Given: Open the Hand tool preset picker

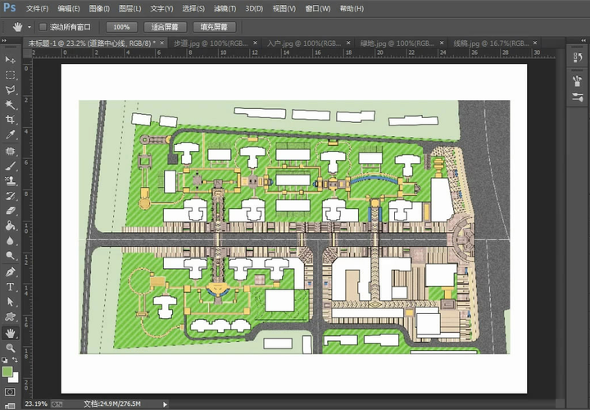Looking at the screenshot, I should (x=29, y=27).
